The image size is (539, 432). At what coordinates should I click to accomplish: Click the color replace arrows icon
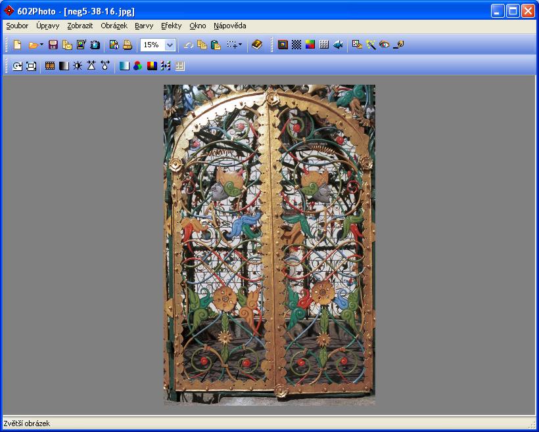tap(166, 66)
